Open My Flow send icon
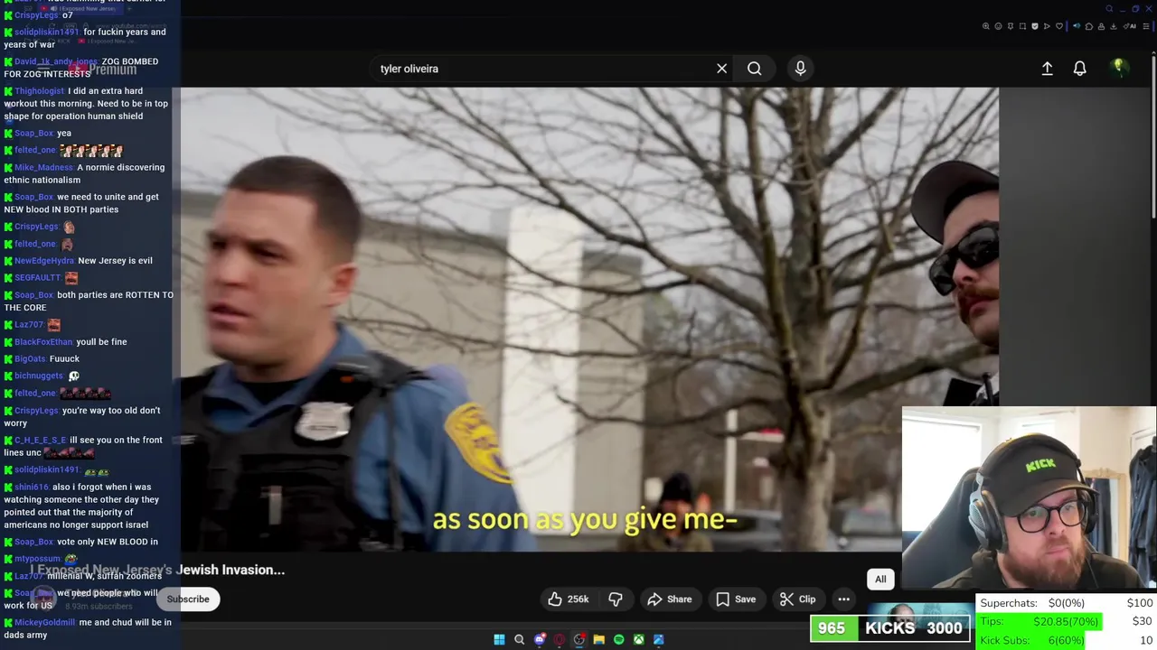This screenshot has height=650, width=1157. pos(1047,26)
